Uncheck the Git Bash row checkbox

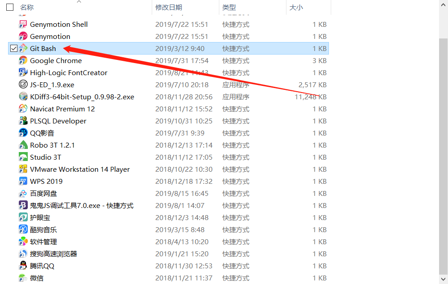tap(13, 48)
